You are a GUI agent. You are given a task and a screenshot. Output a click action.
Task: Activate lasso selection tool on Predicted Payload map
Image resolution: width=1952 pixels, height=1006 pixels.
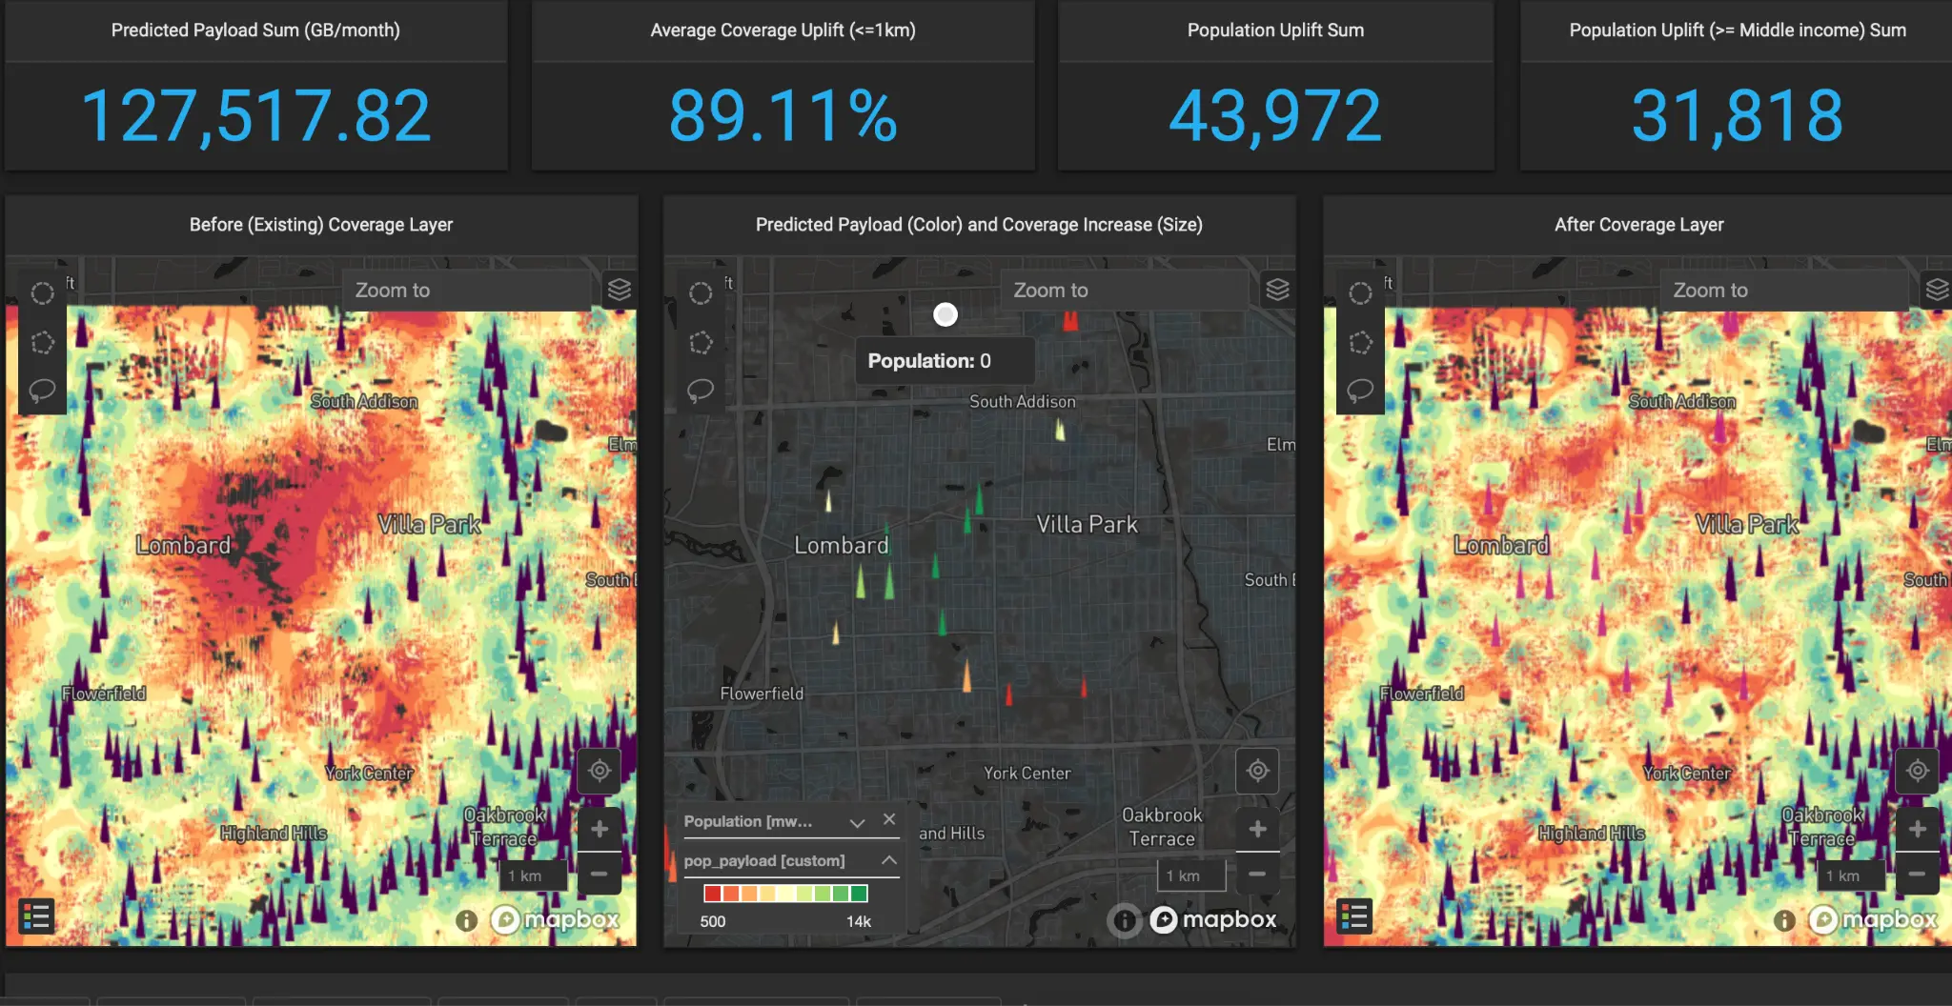[x=701, y=391]
